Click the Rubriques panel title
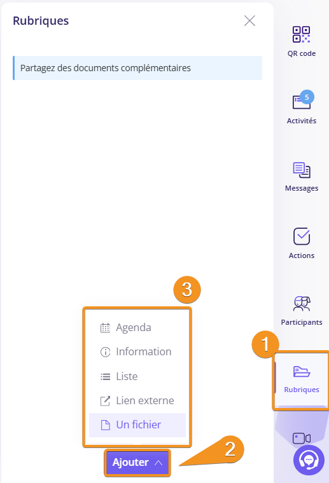The image size is (329, 483). 41,20
